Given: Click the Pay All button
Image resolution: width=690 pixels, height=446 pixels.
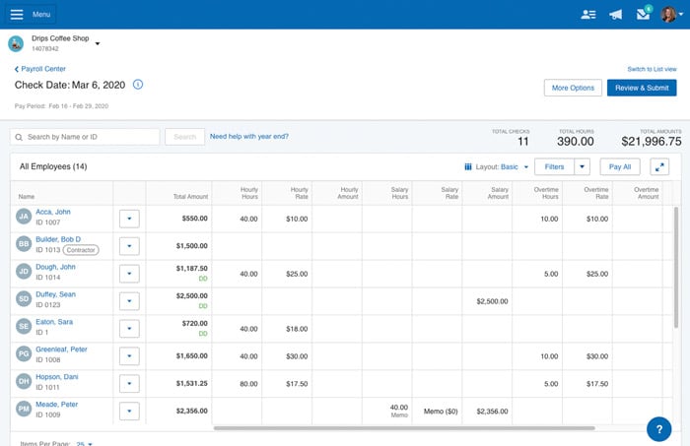Looking at the screenshot, I should click(620, 167).
